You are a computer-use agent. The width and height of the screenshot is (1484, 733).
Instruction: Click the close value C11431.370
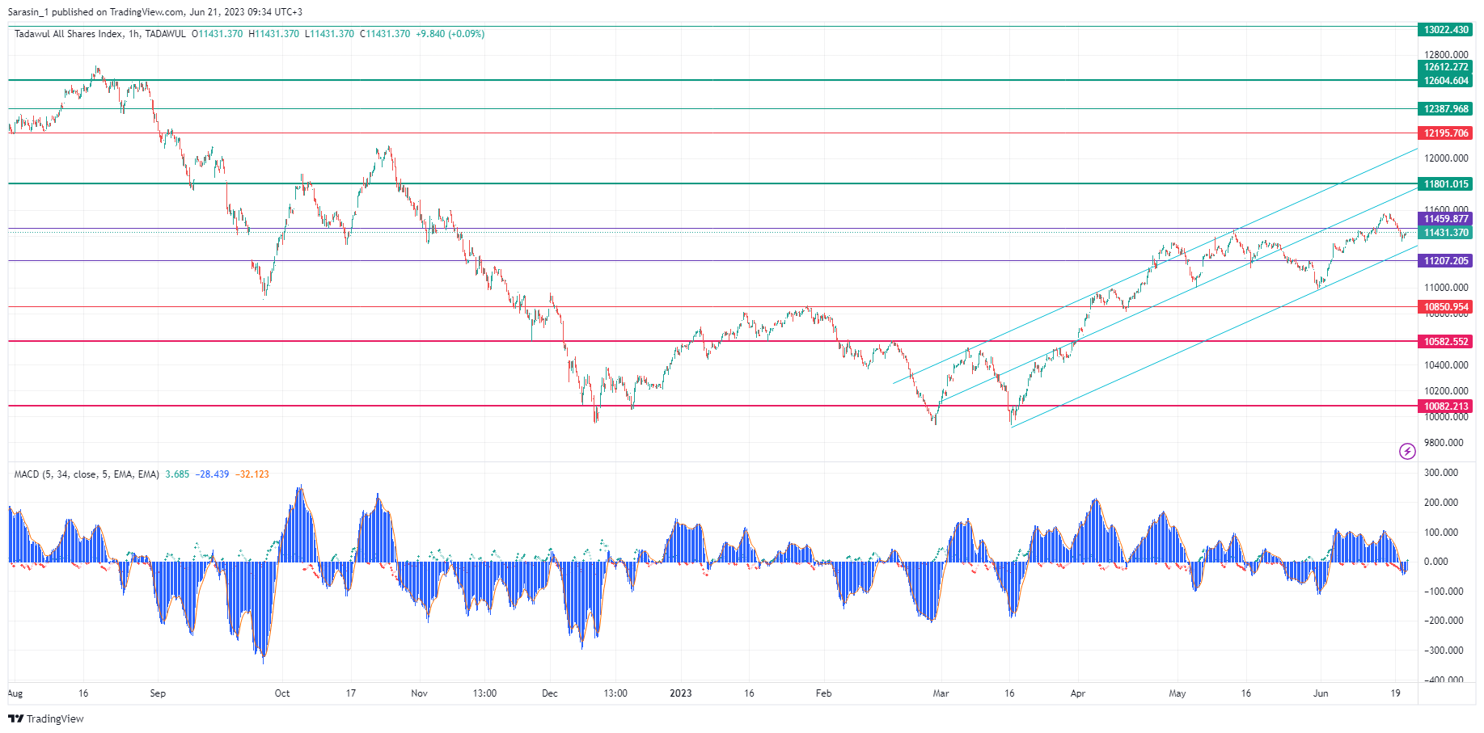385,34
